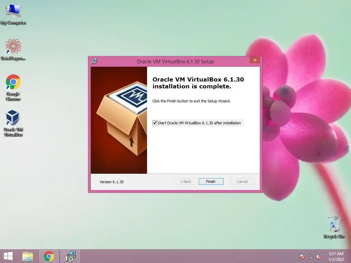Open File Explorer from the taskbar
351x263 pixels.
(27, 256)
